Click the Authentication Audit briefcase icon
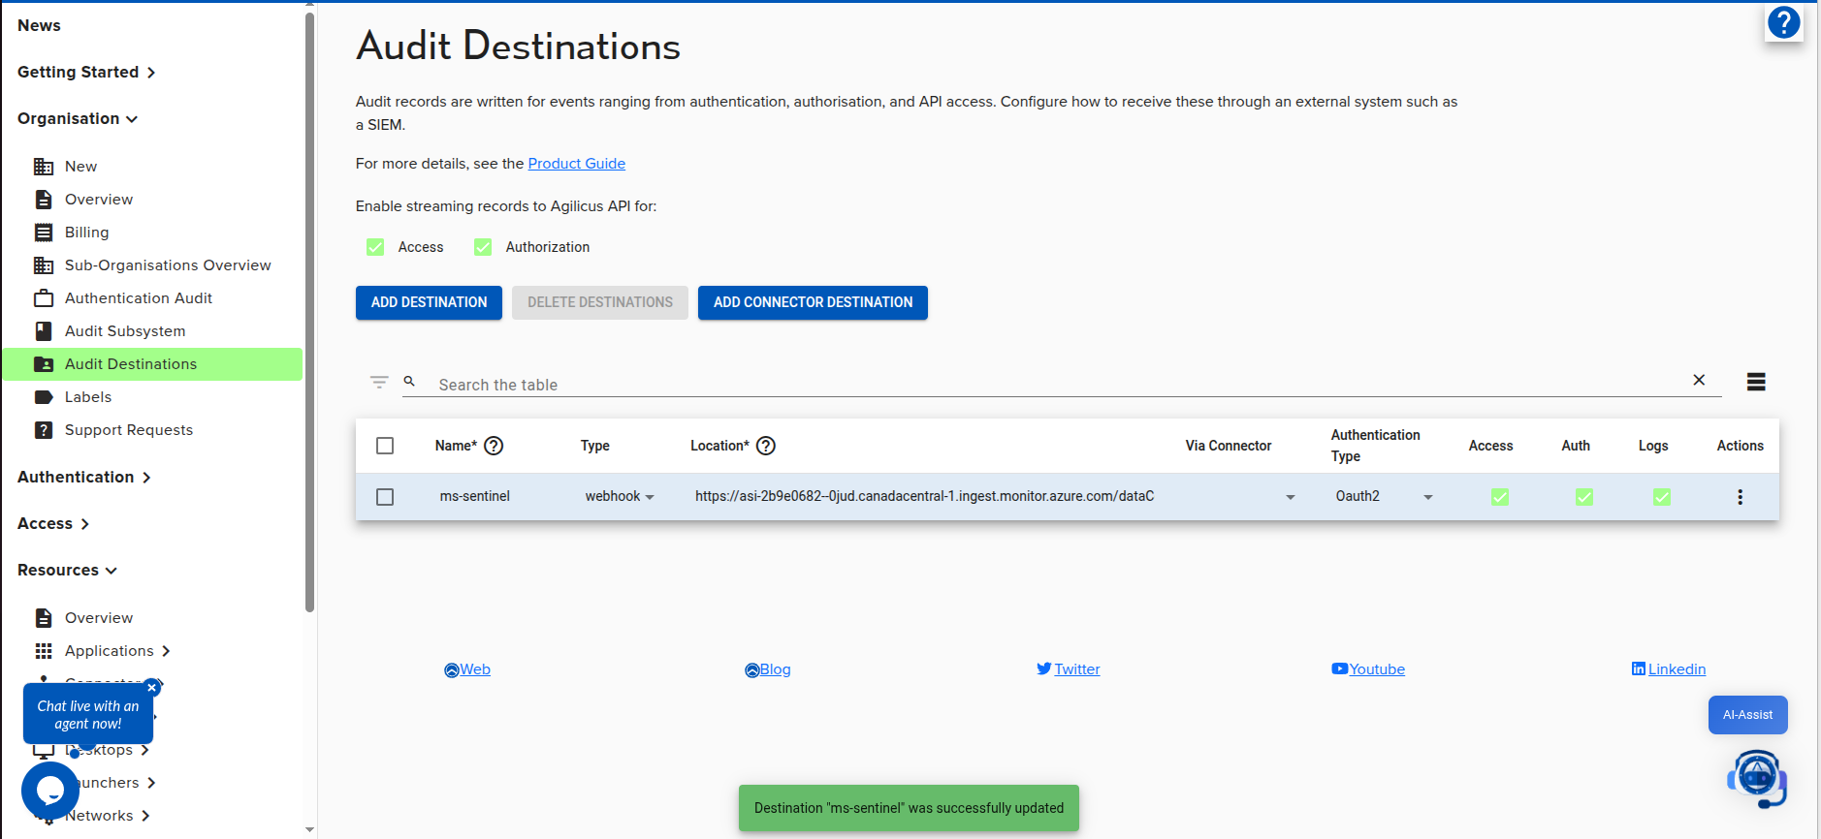The width and height of the screenshot is (1821, 839). (44, 298)
